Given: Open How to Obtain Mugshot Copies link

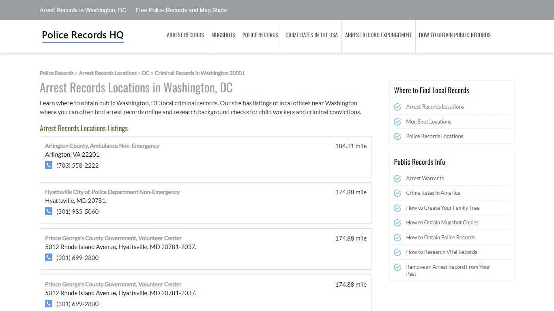Looking at the screenshot, I should pos(442,223).
